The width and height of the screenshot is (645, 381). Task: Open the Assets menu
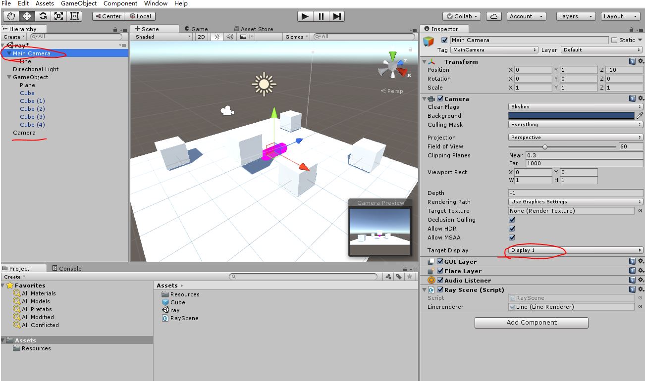45,3
